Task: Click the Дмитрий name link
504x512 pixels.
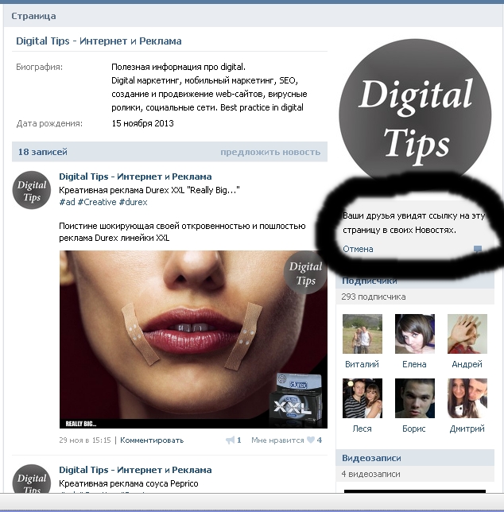Action: point(467,429)
